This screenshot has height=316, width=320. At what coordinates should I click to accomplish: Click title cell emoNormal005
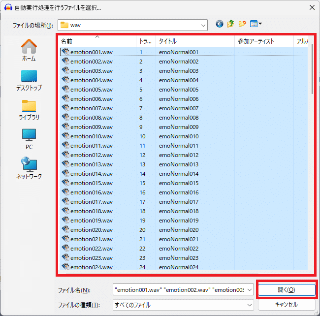[x=179, y=90]
